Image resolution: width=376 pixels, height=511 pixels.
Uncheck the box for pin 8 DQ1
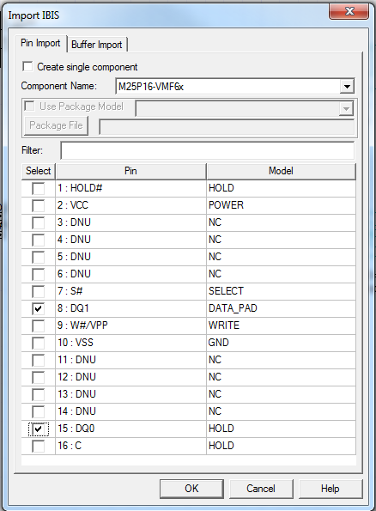[x=39, y=308]
